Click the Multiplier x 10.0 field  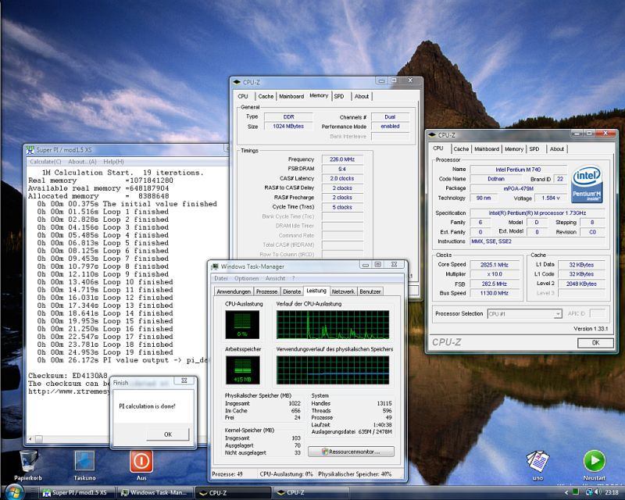(x=495, y=274)
